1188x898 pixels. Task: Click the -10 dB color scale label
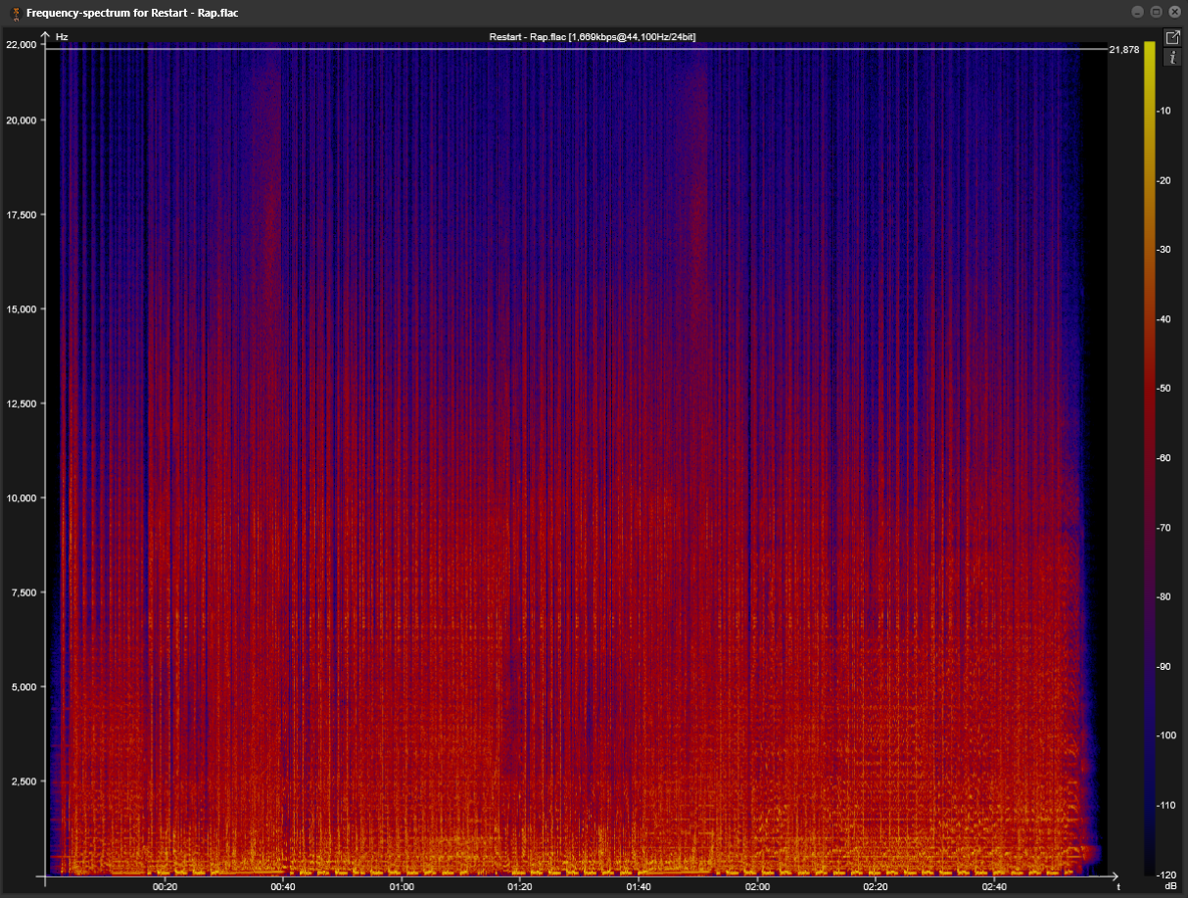[x=1164, y=111]
